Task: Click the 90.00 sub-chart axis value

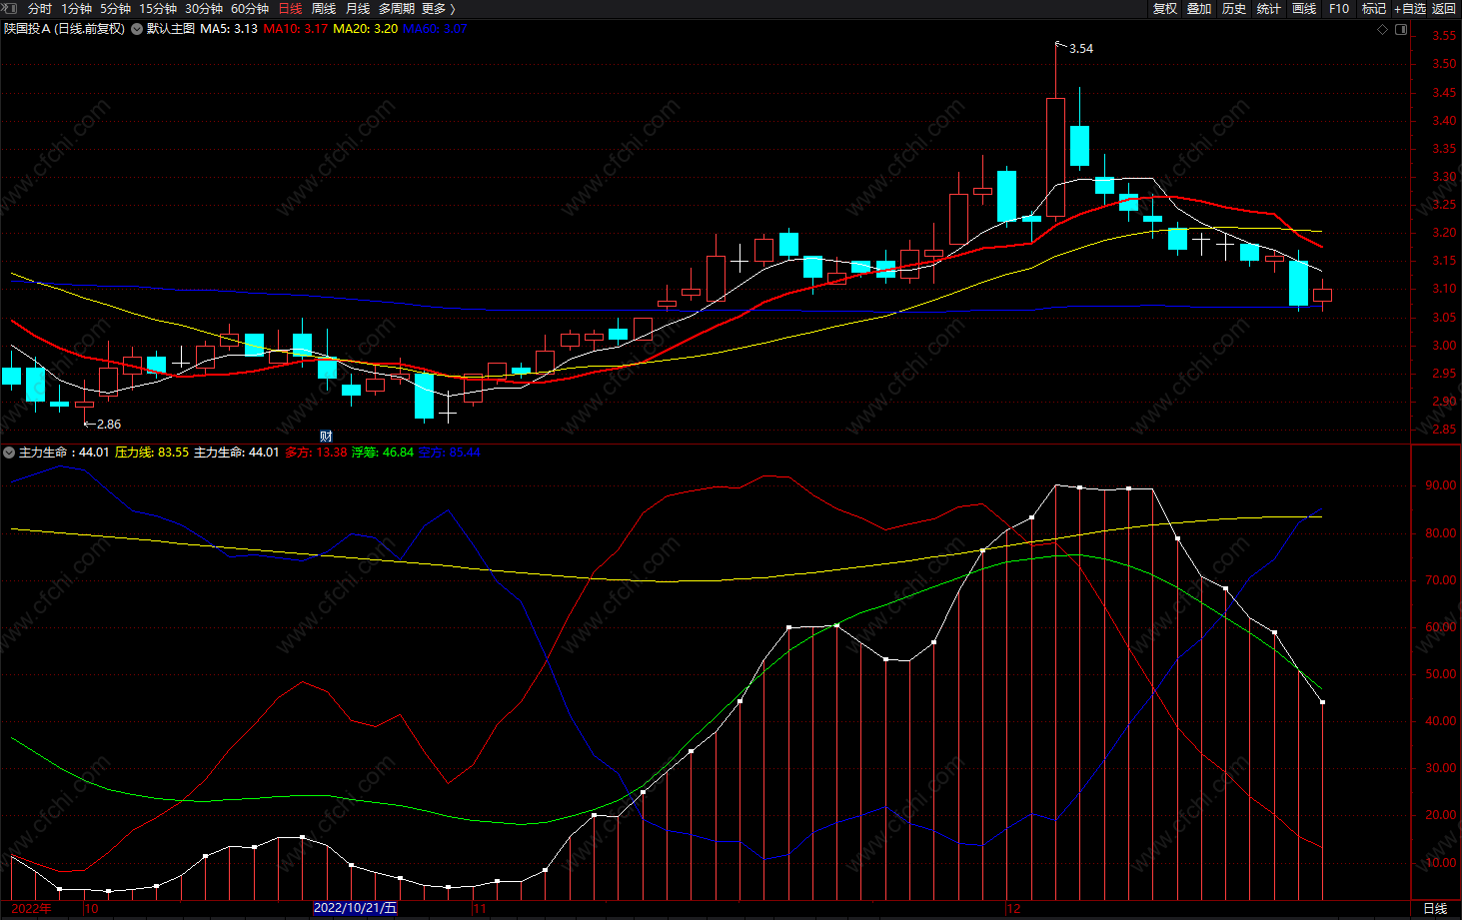Action: point(1441,485)
